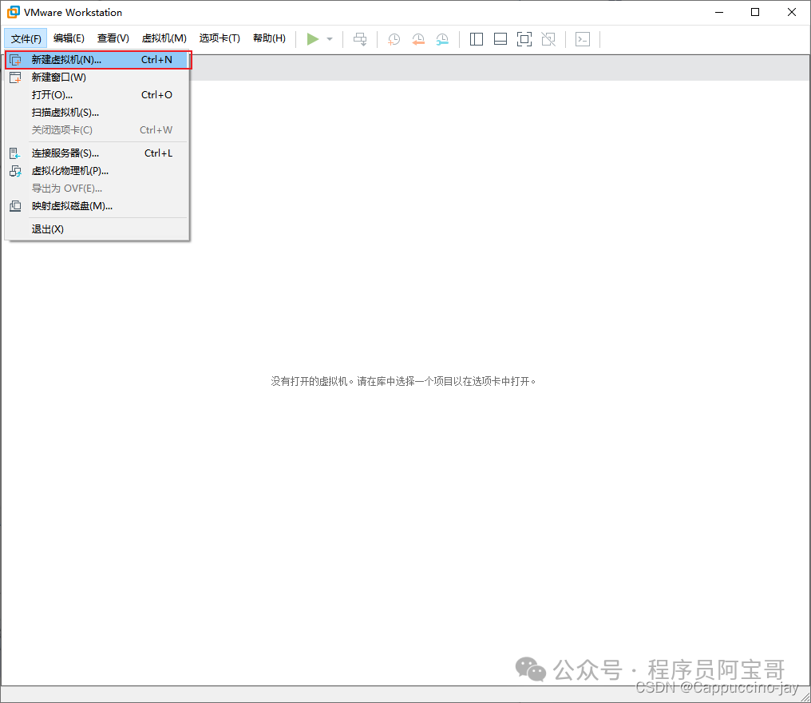Click the Unity mode toolbar icon

click(548, 39)
